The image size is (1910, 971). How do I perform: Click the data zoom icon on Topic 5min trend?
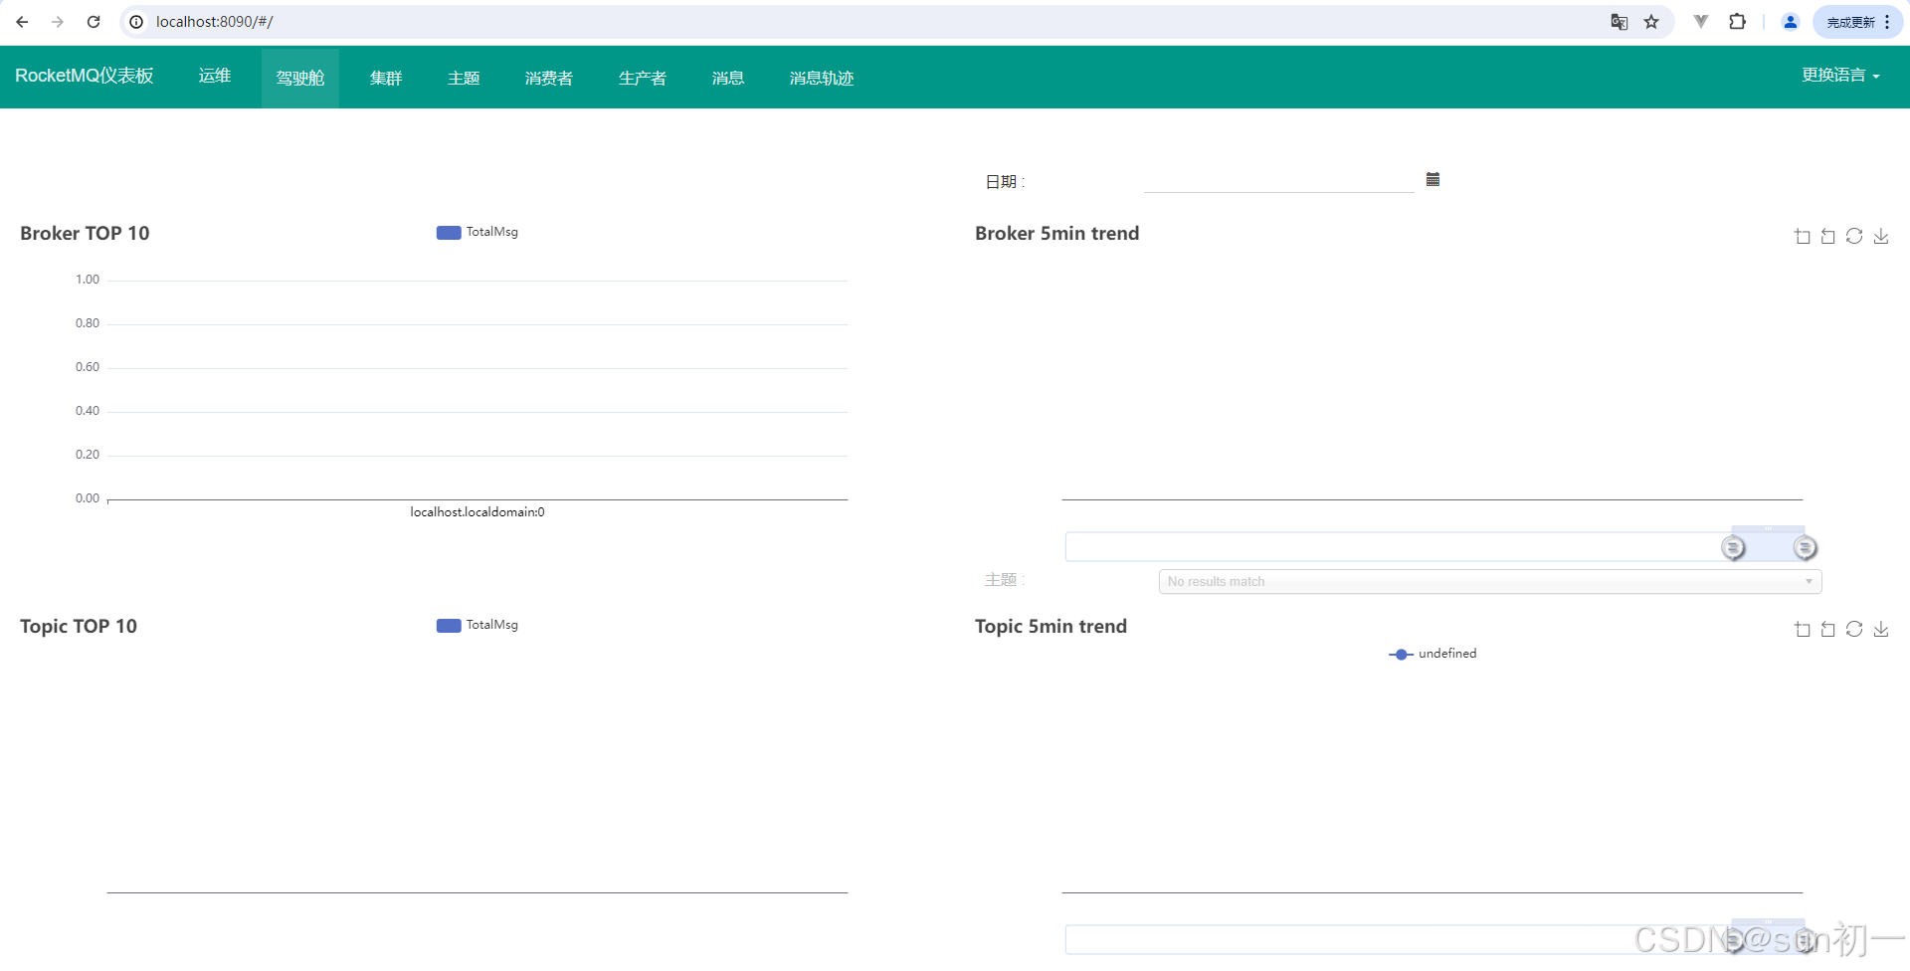coord(1801,629)
